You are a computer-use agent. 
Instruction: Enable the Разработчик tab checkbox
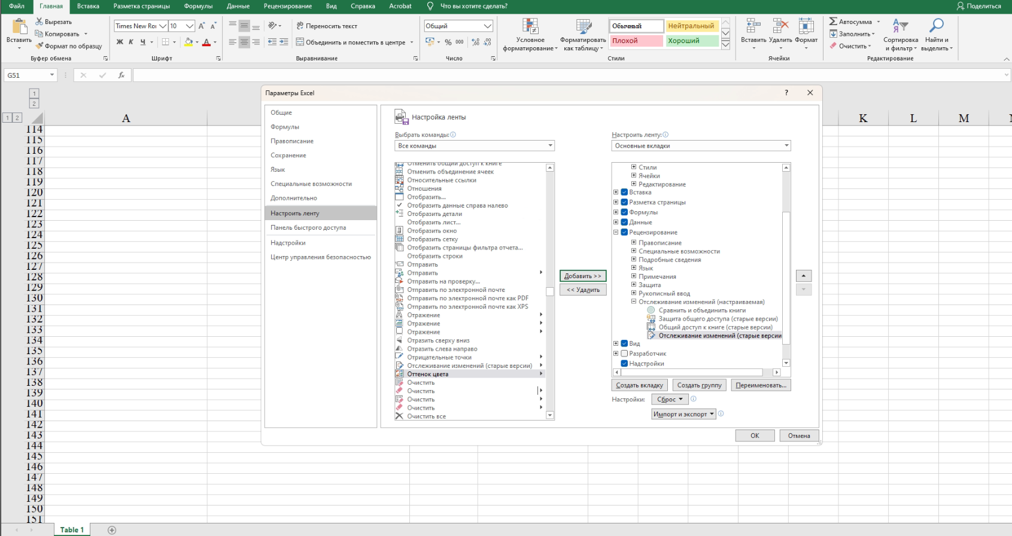point(624,354)
